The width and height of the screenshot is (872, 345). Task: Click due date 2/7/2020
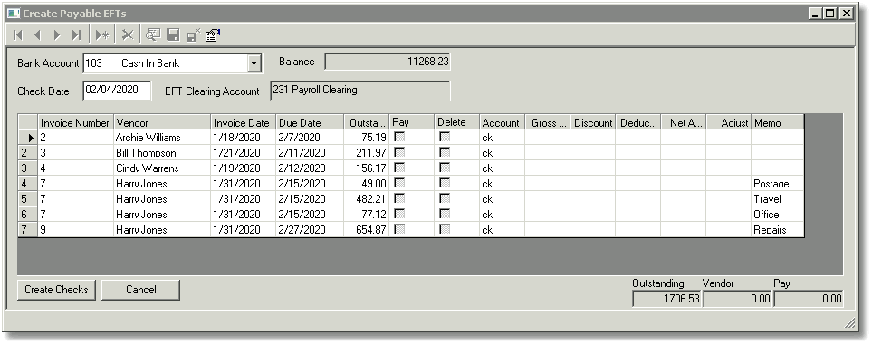pos(310,137)
